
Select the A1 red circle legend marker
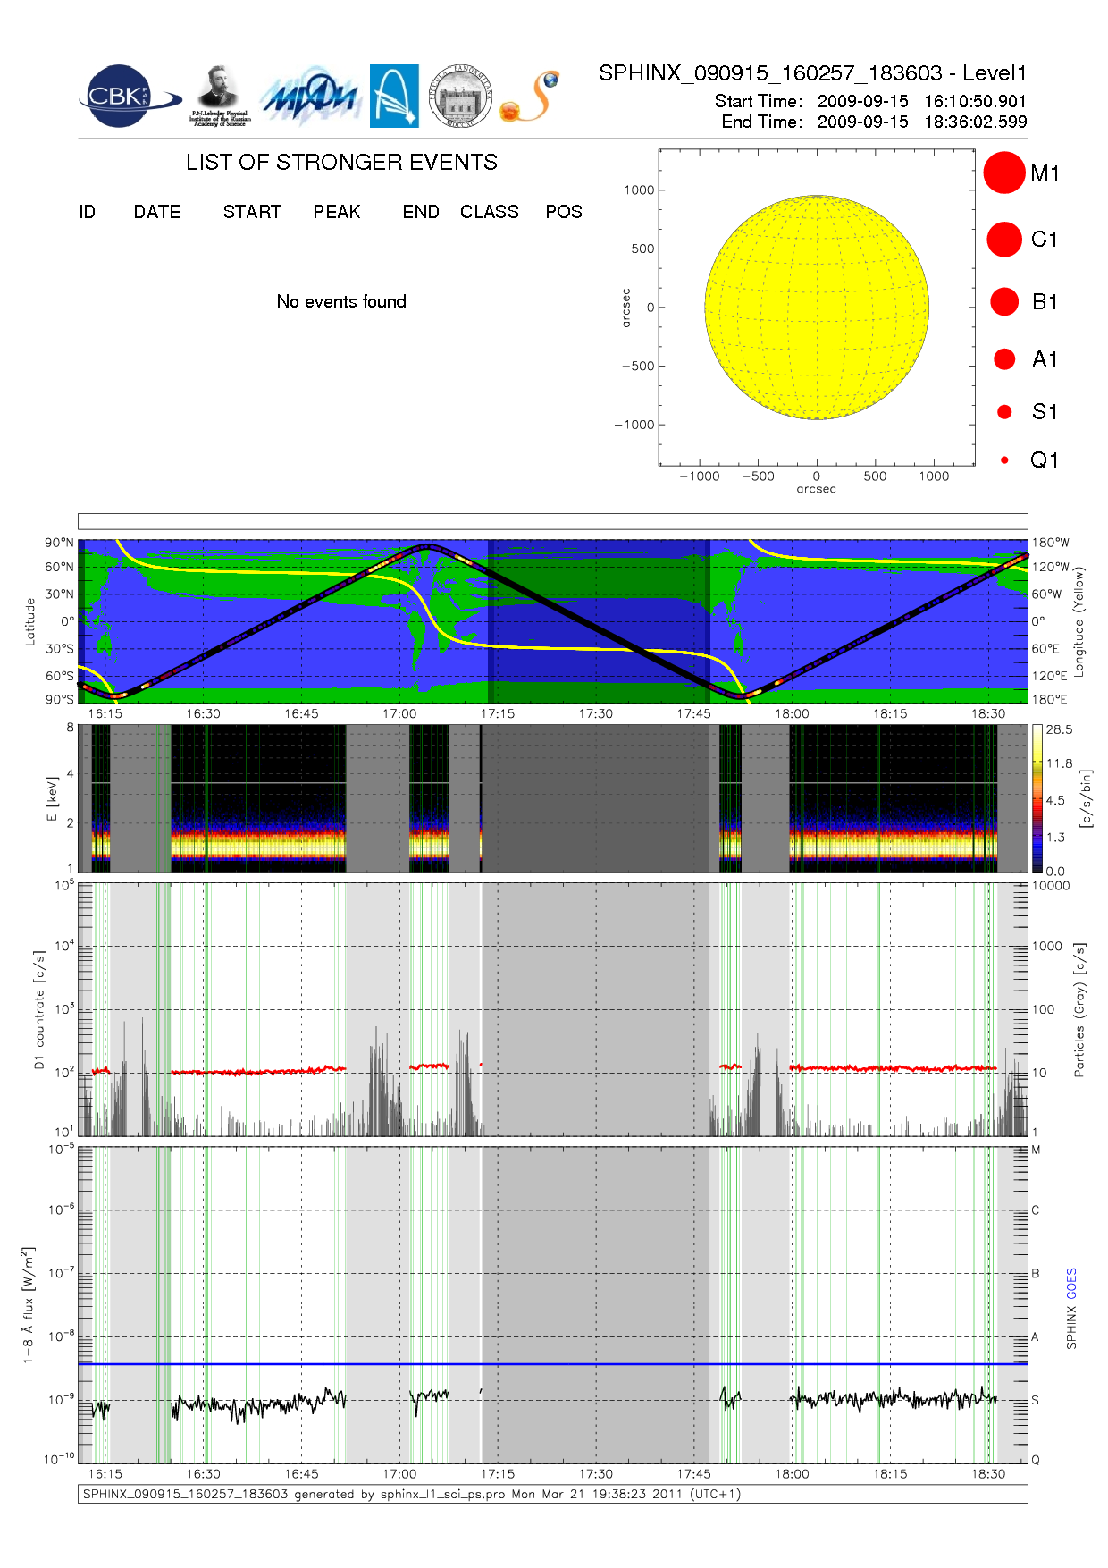click(x=1004, y=359)
